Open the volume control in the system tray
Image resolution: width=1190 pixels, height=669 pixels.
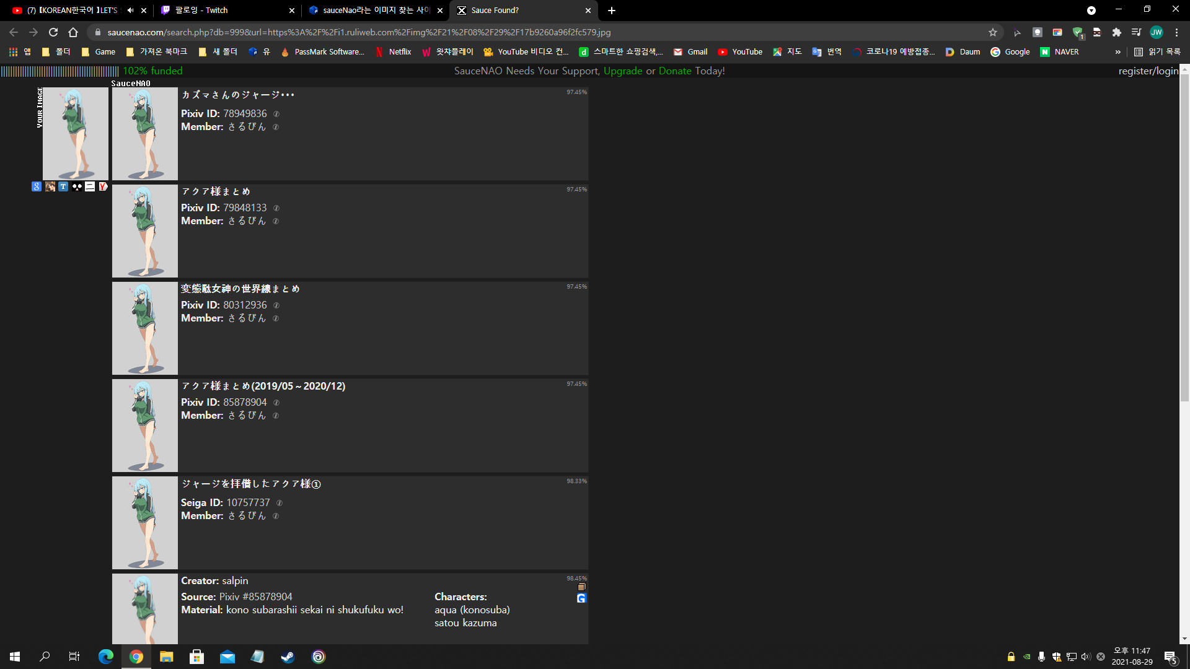[x=1086, y=657]
